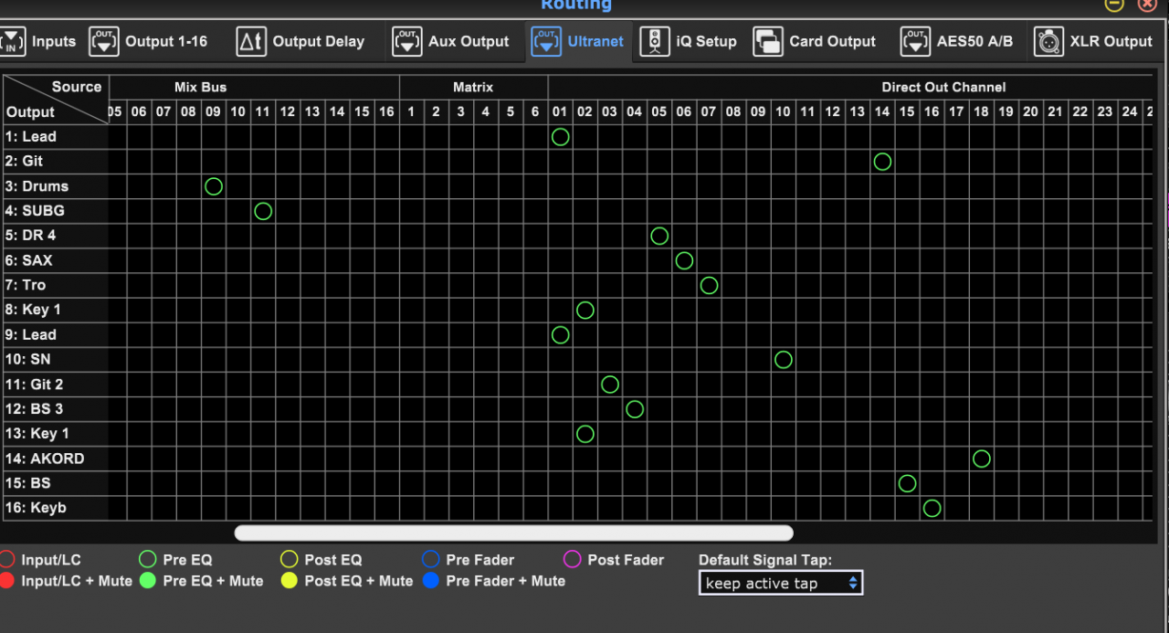Click the green Pre EQ legend circle
1169x633 pixels.
coord(147,560)
